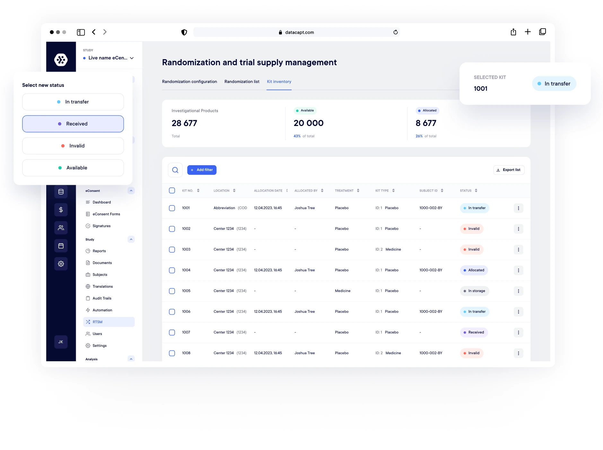Open the dollar payments icon in sidebar
Screen dimensions: 603x450
pos(61,210)
